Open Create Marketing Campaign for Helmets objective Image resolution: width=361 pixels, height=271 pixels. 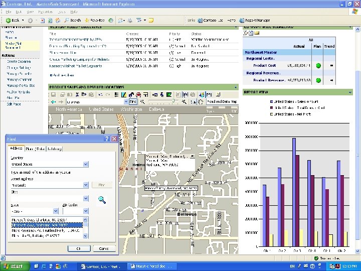[79, 59]
